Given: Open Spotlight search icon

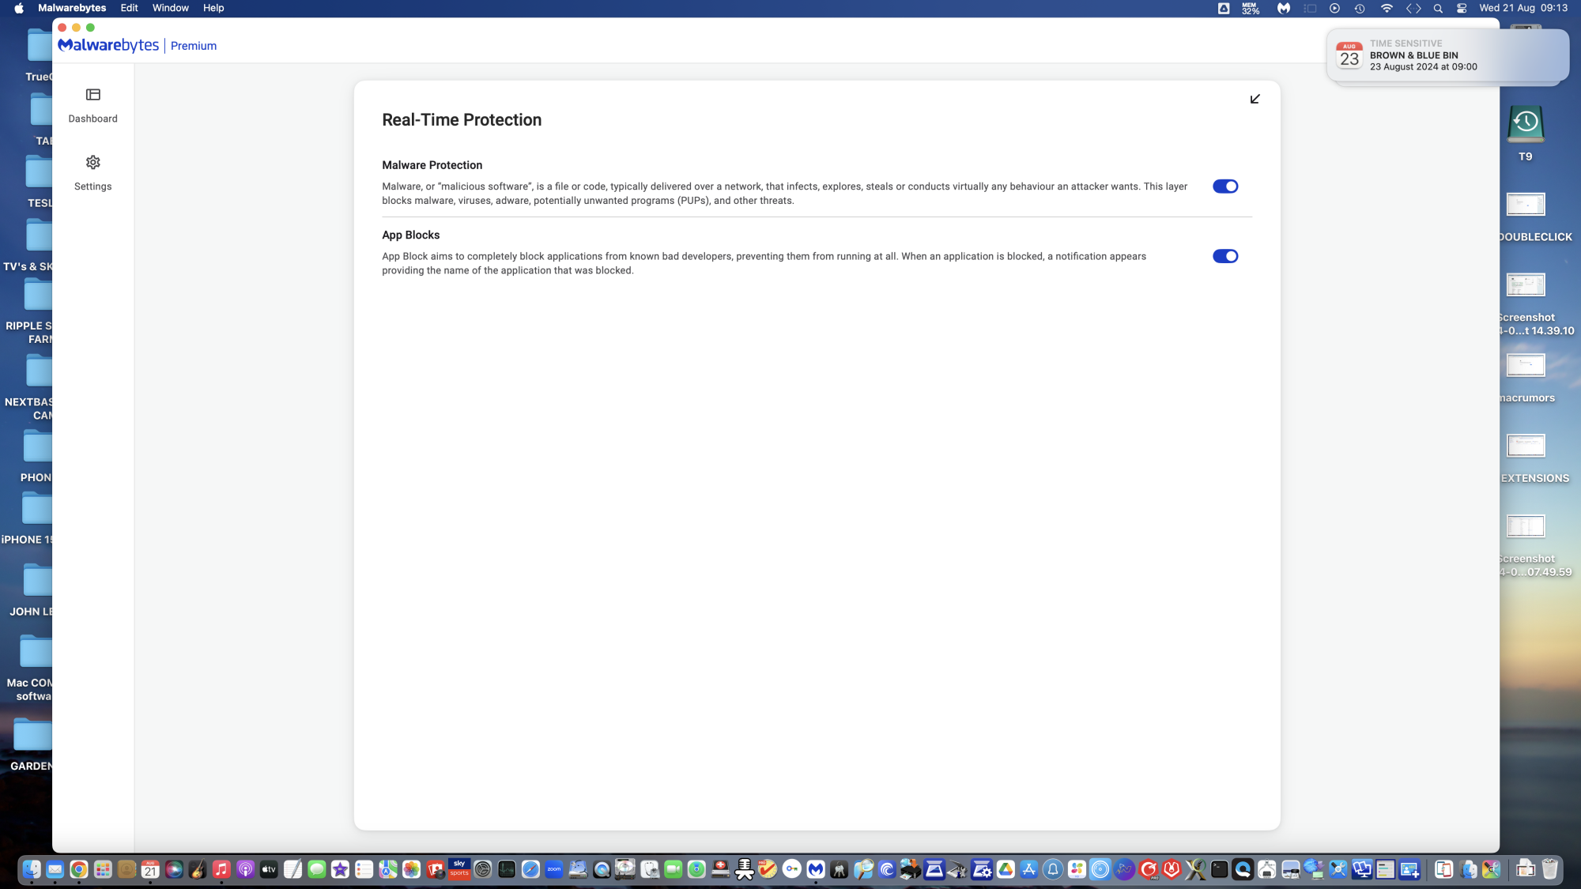Looking at the screenshot, I should coord(1438,8).
